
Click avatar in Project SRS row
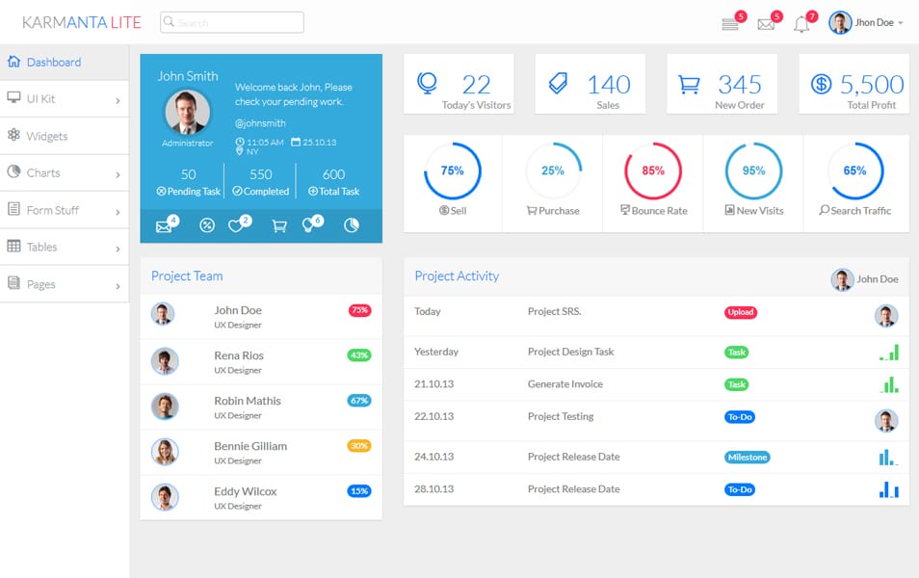(x=886, y=316)
